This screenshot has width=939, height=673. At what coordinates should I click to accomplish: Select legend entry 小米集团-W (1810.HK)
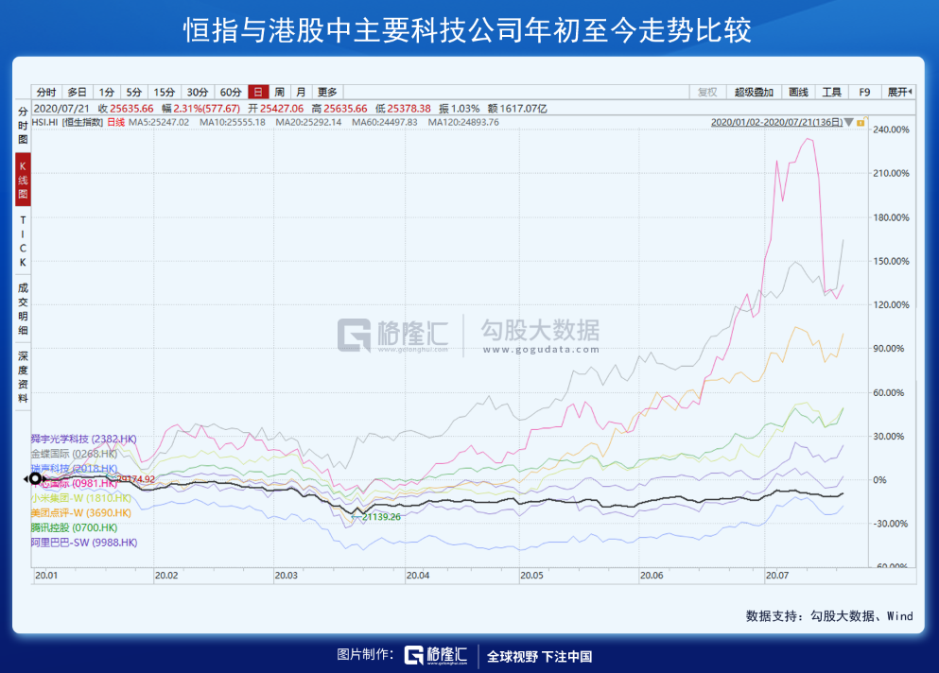click(x=81, y=498)
